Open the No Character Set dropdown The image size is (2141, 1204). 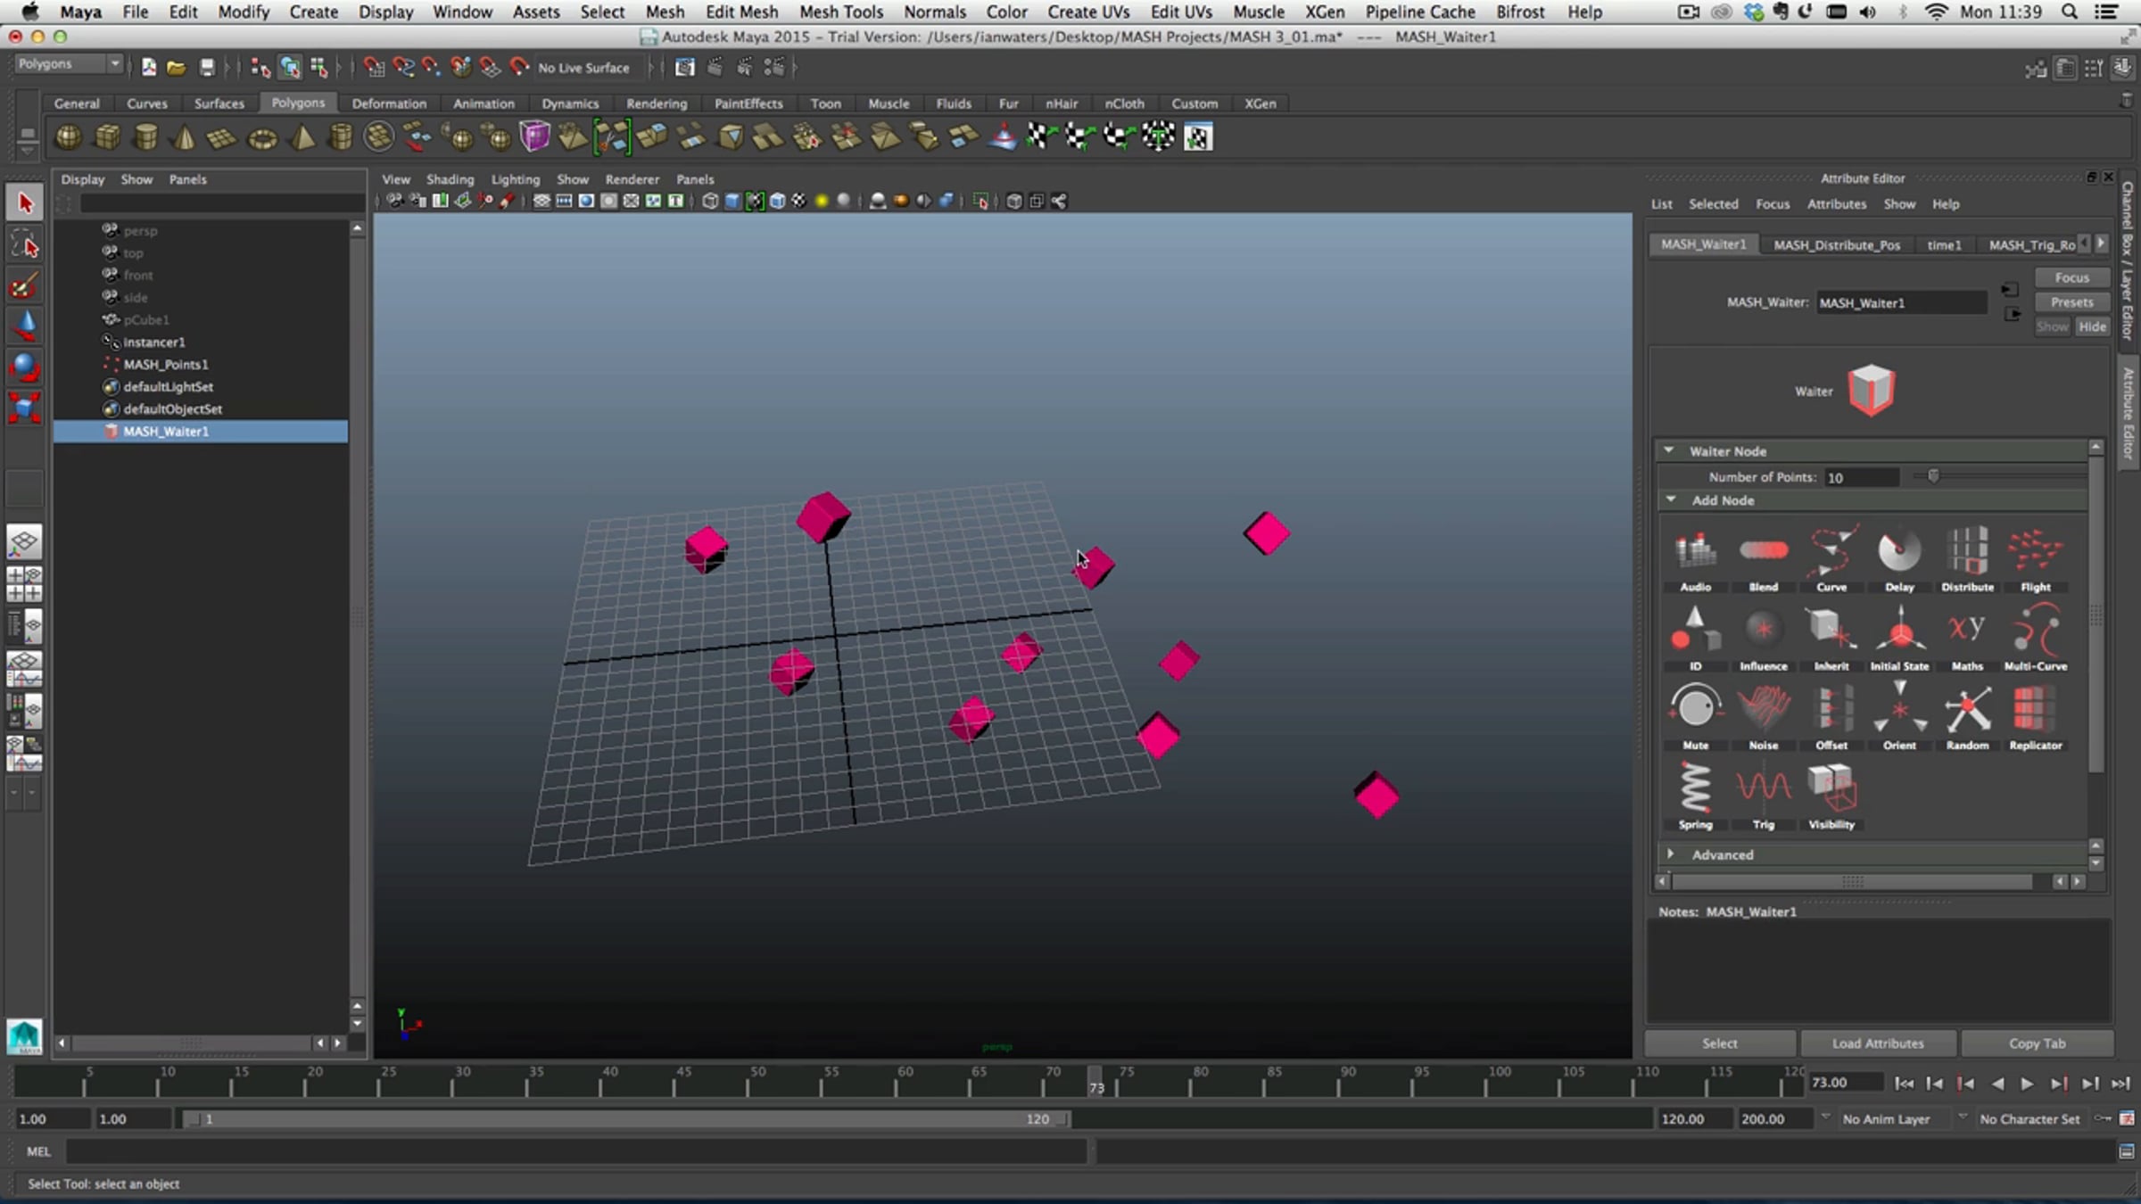pos(2028,1118)
